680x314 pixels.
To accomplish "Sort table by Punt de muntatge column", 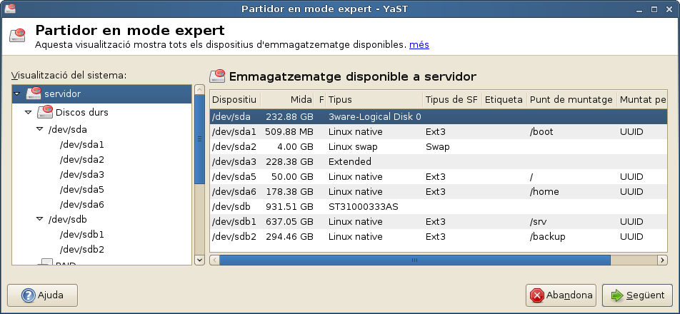I will (571, 99).
